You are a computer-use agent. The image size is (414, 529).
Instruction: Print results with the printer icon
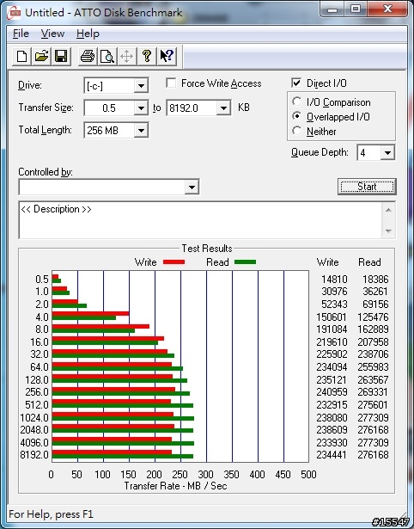click(88, 56)
